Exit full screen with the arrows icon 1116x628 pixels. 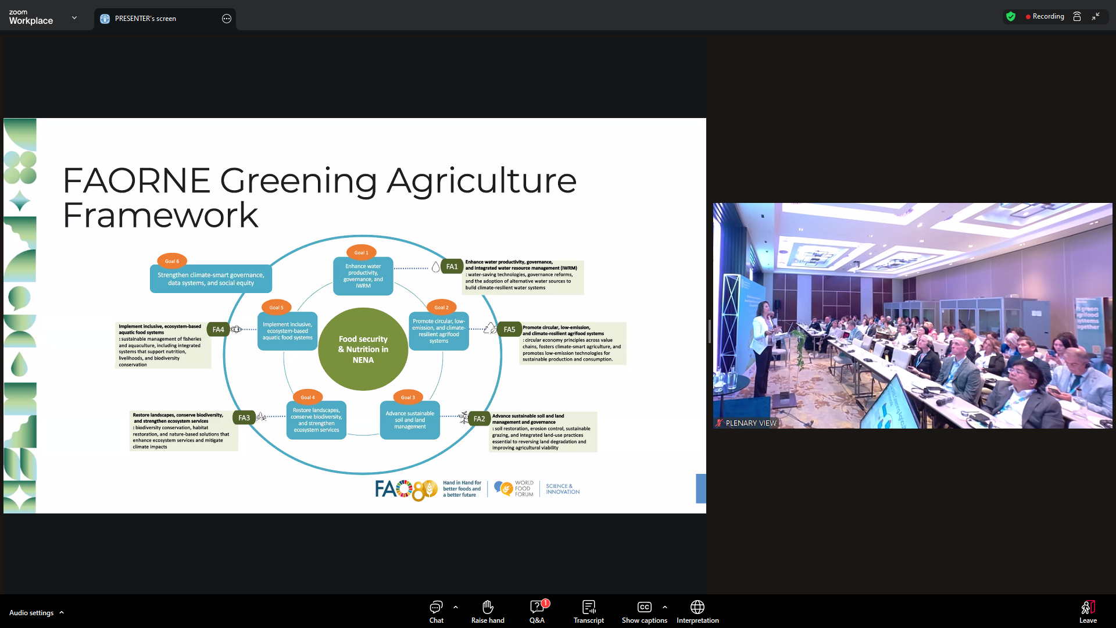[1096, 17]
